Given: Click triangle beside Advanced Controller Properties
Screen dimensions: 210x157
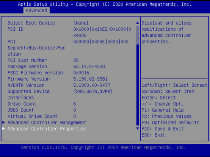Looking at the screenshot, I should [4, 129].
